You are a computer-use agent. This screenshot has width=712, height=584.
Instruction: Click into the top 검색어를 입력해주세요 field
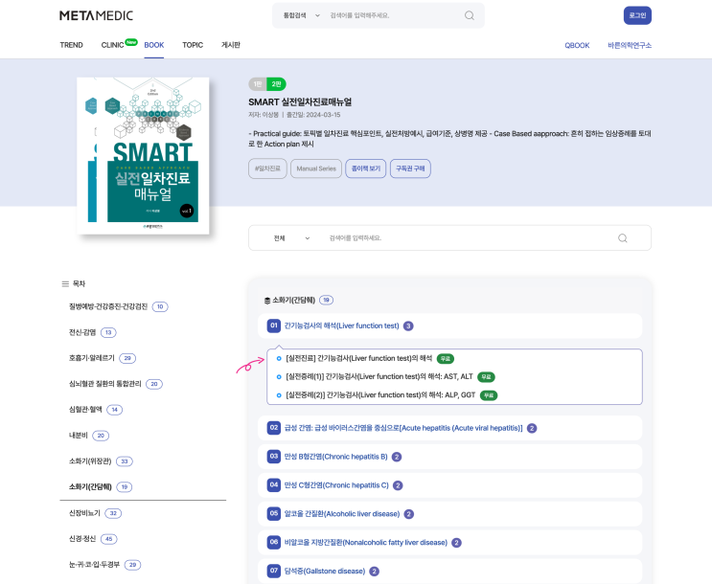393,15
